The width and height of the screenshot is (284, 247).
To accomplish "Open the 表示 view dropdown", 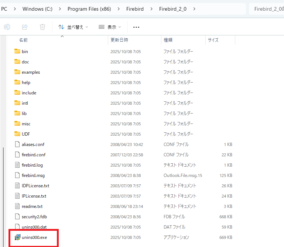I will pyautogui.click(x=110, y=27).
